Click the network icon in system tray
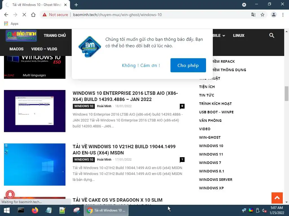 point(244,210)
